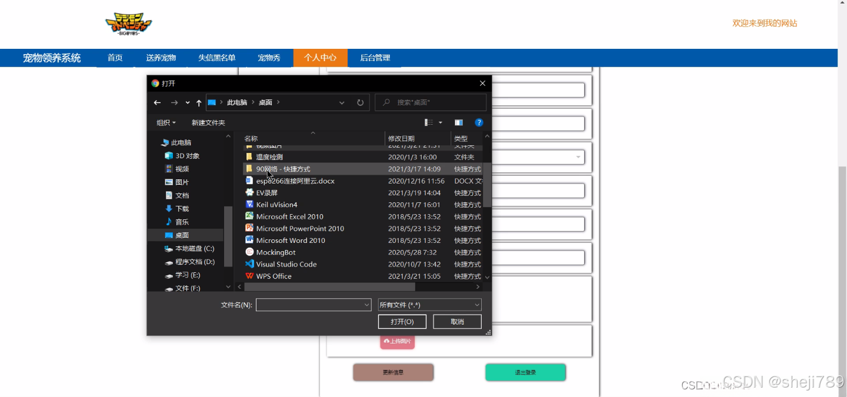Viewport: 847px width, 397px height.
Task: Click the 打开(O) button
Action: tap(402, 322)
